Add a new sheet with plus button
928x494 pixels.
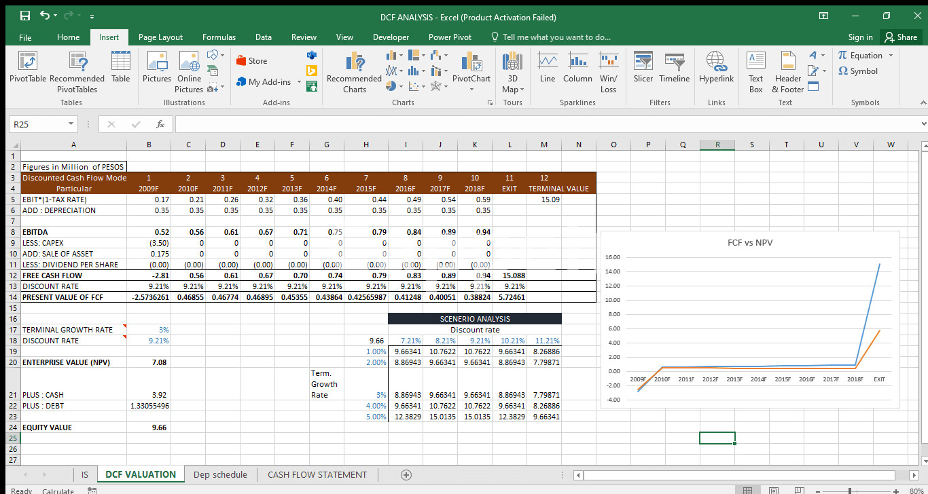tap(406, 474)
